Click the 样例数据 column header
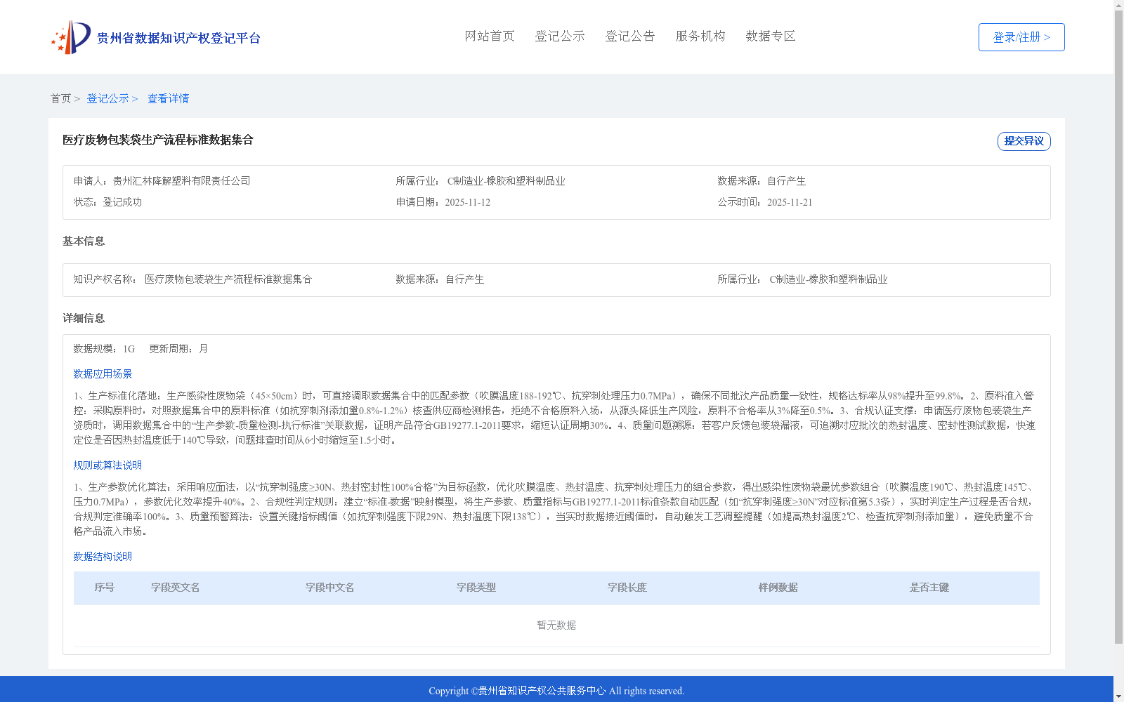 coord(778,588)
